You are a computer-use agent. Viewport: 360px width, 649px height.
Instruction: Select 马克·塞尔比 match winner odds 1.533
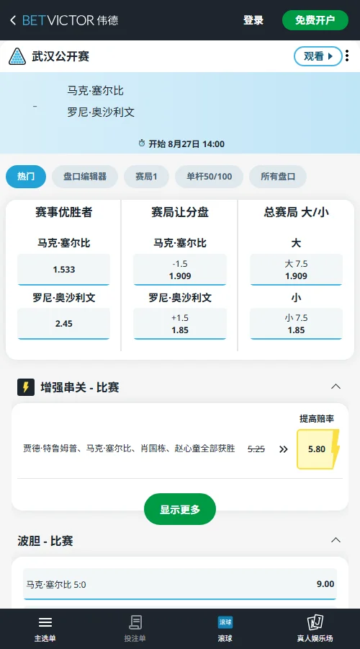click(x=63, y=270)
